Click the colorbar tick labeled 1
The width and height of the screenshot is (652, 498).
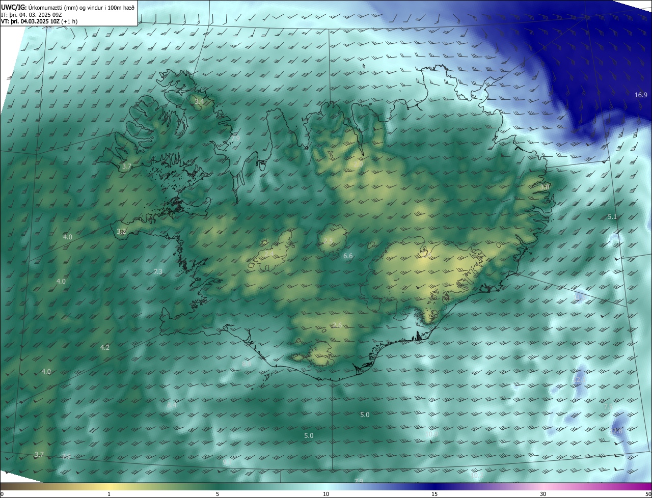pos(109,494)
